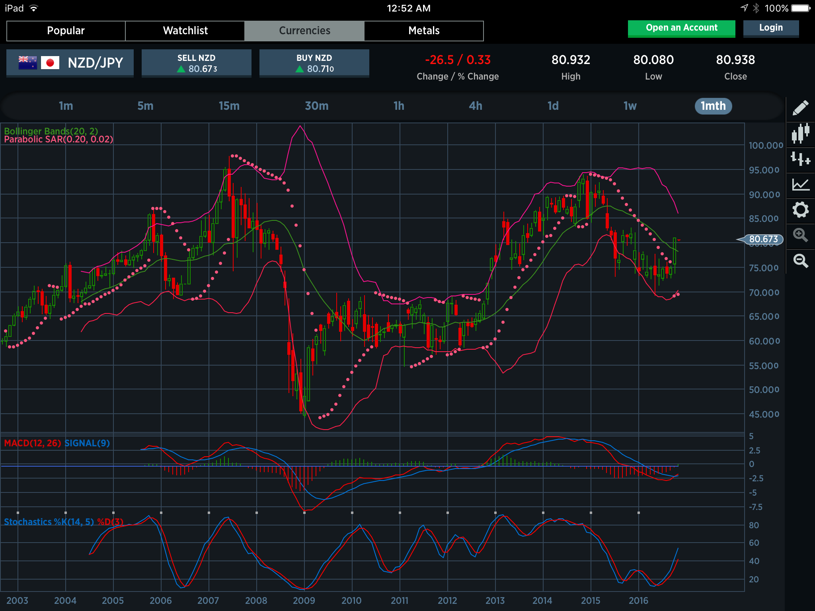
Task: Open the Popular tab
Action: pos(66,31)
